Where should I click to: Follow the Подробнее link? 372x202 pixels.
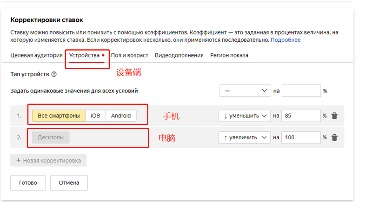coord(286,40)
